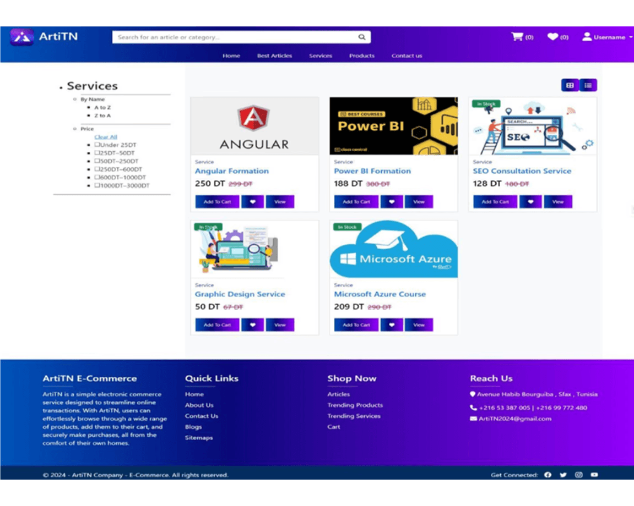634x506 pixels.
Task: Open Products in navigation bar
Action: pos(362,56)
